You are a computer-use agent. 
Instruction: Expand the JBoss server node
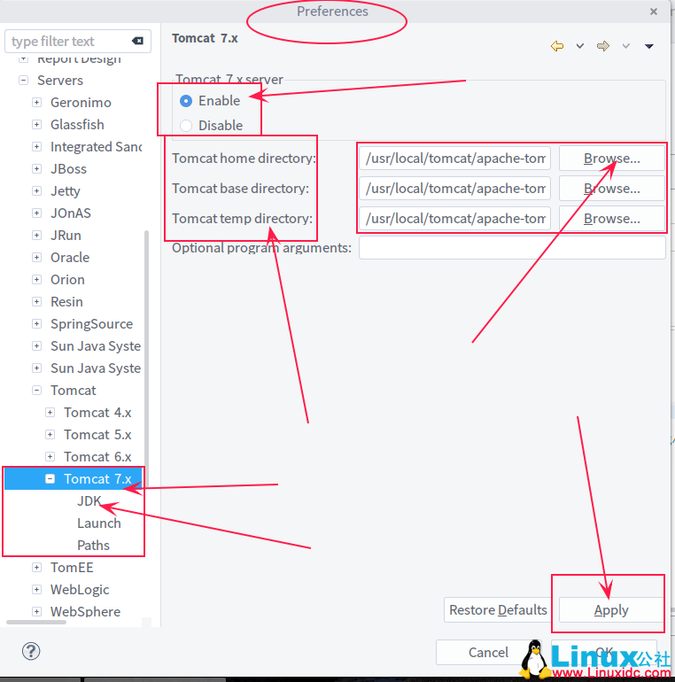(36, 169)
